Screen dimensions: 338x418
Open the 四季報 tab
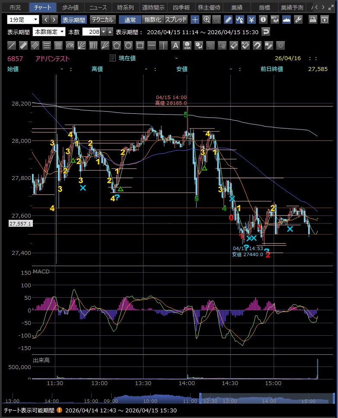pos(181,7)
